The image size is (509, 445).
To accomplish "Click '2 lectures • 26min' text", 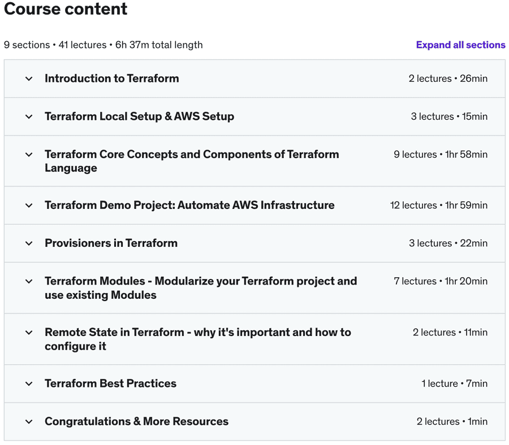I will tap(448, 78).
